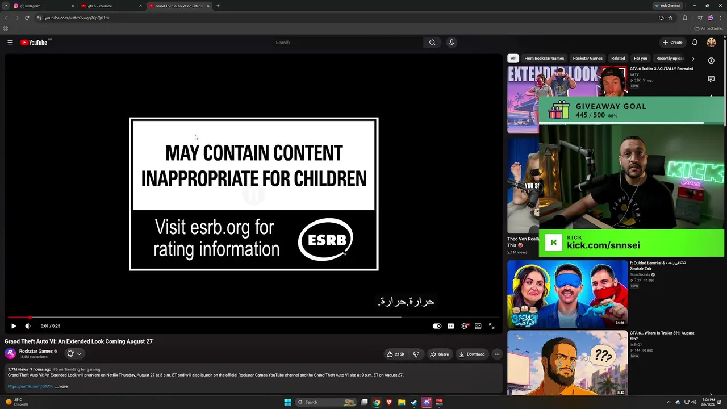Viewport: 727px width, 409px height.
Task: Open the Rockstar Games channel name
Action: click(36, 351)
